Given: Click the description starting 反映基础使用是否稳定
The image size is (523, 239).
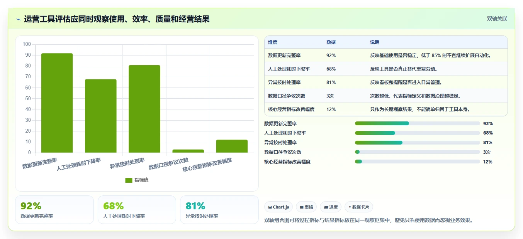Looking at the screenshot, I should [x=430, y=56].
